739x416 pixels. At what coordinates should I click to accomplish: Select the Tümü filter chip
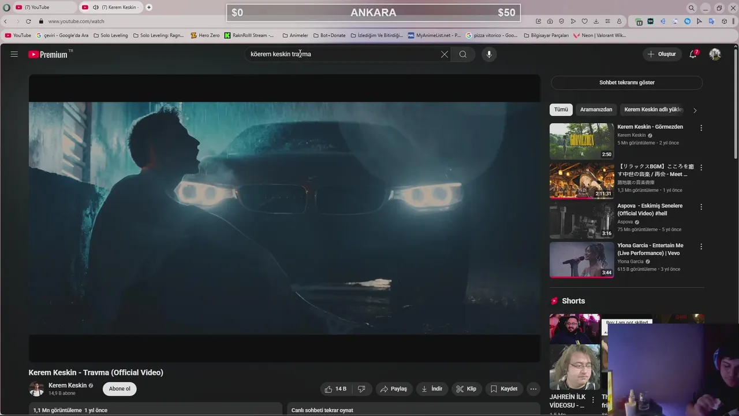[561, 110]
